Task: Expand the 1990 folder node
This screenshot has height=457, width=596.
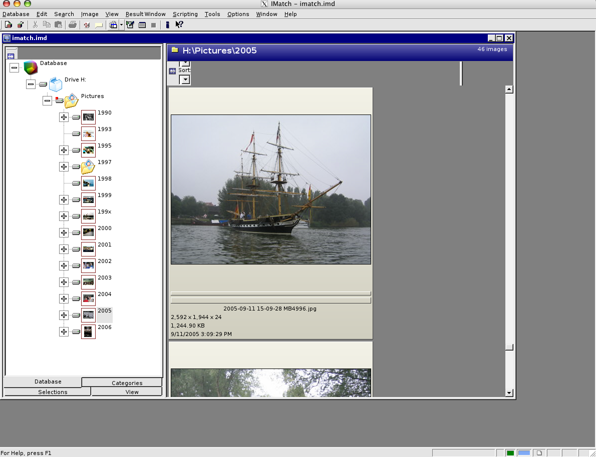Action: click(x=64, y=117)
